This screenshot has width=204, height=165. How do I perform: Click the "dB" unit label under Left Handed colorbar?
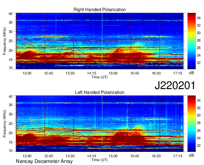coord(191,155)
